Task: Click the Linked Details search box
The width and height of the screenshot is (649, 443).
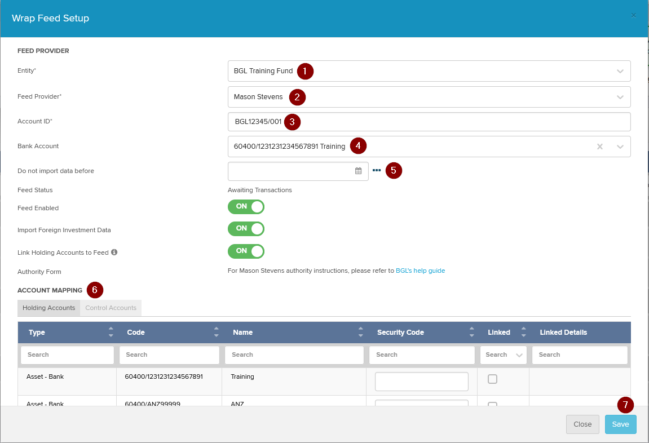Action: tap(580, 355)
